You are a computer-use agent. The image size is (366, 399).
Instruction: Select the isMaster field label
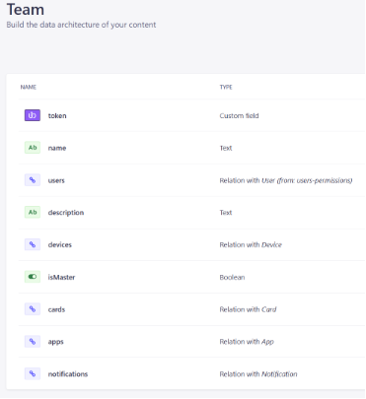(61, 277)
